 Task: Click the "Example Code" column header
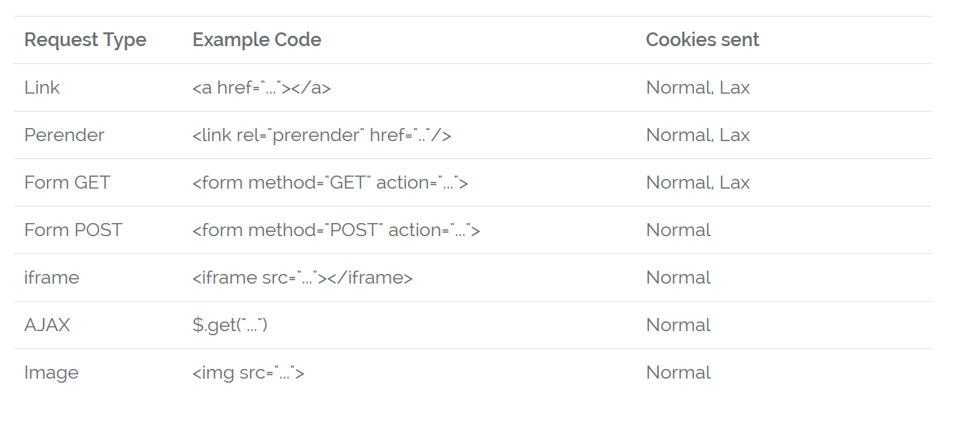(257, 40)
